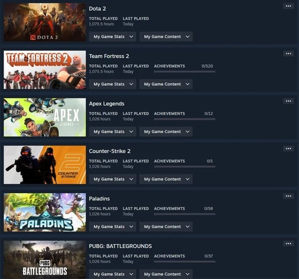Screen dimensions: 299x279
Task: Open the three-dot menu for Dota 2
Action: point(289,6)
